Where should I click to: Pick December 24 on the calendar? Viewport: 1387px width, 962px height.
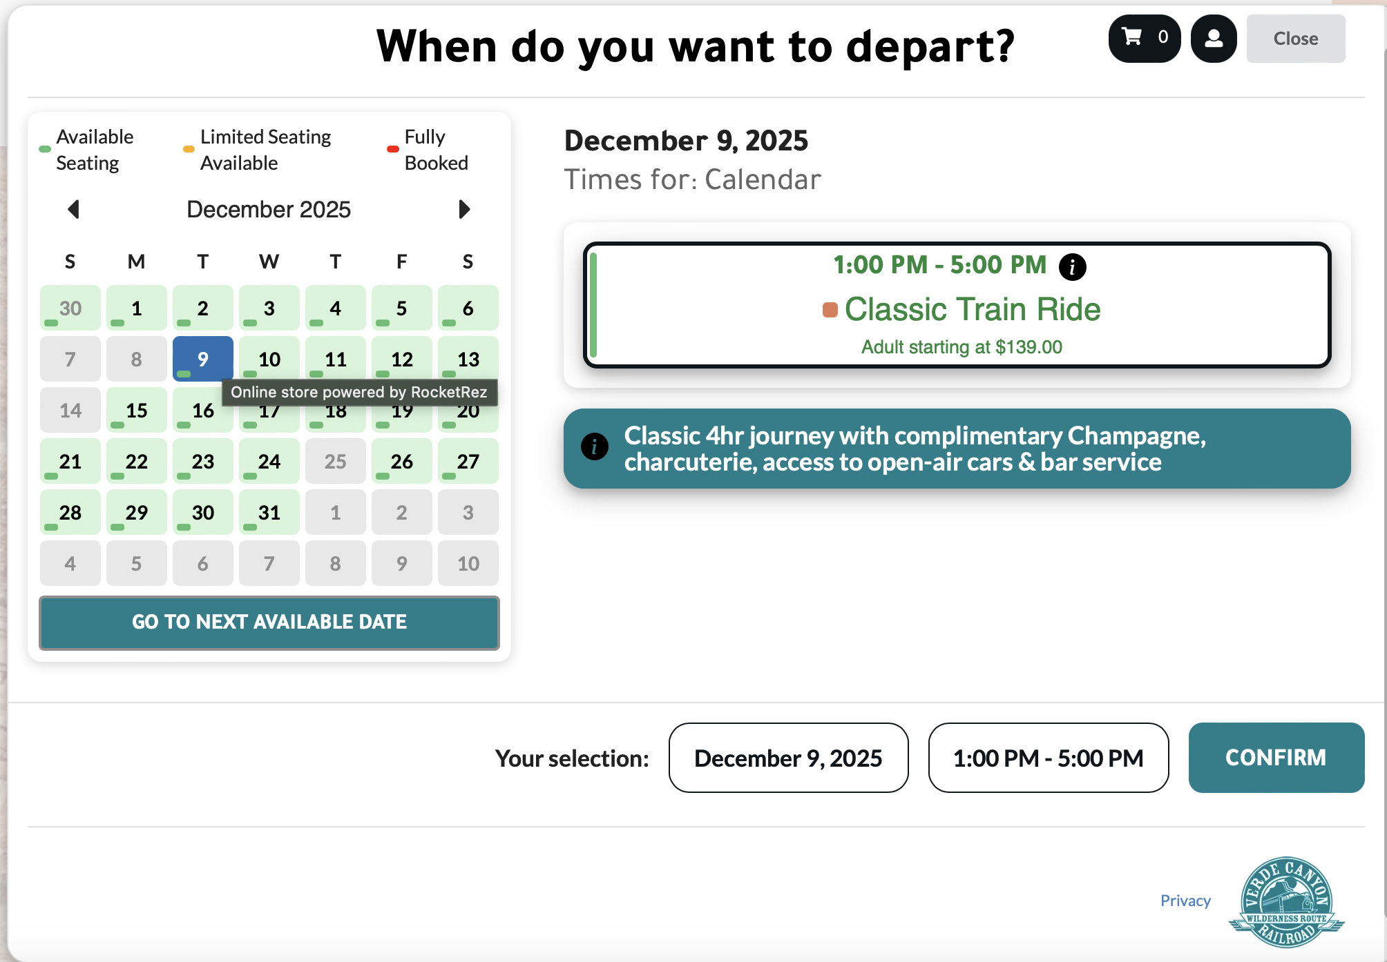(269, 461)
